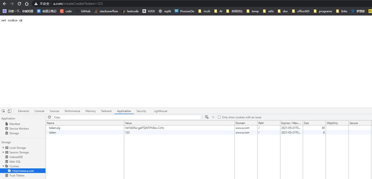Reload the page using browser refresh button
This screenshot has width=372, height=179.
tap(19, 3)
